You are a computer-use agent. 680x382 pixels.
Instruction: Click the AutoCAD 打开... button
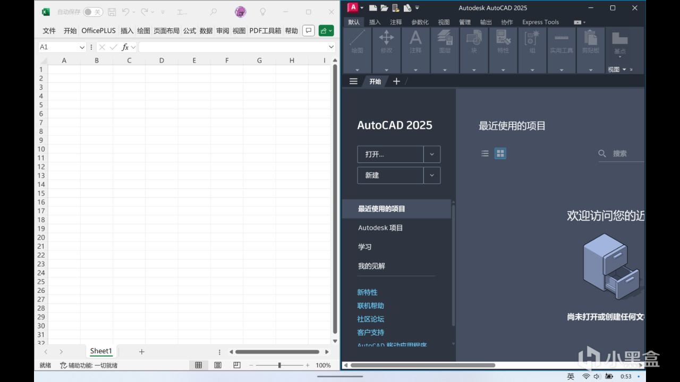tap(390, 154)
